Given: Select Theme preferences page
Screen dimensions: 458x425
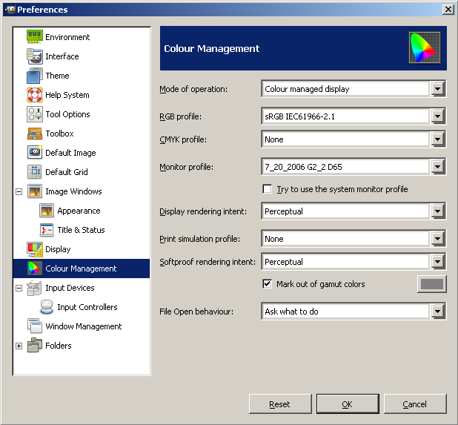Looking at the screenshot, I should tap(58, 76).
